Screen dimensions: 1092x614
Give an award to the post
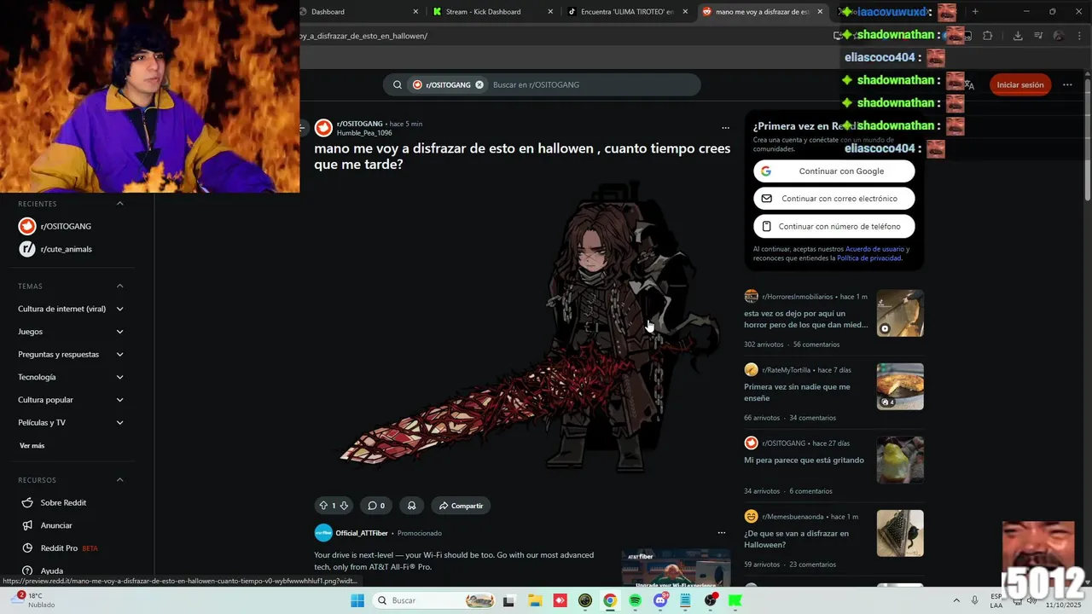point(411,506)
